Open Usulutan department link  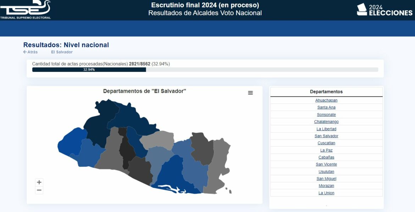pyautogui.click(x=326, y=172)
